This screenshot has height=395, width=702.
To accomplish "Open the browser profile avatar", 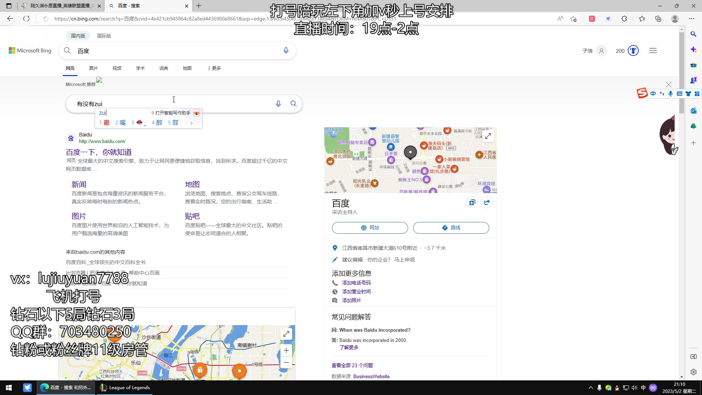I will coord(675,19).
